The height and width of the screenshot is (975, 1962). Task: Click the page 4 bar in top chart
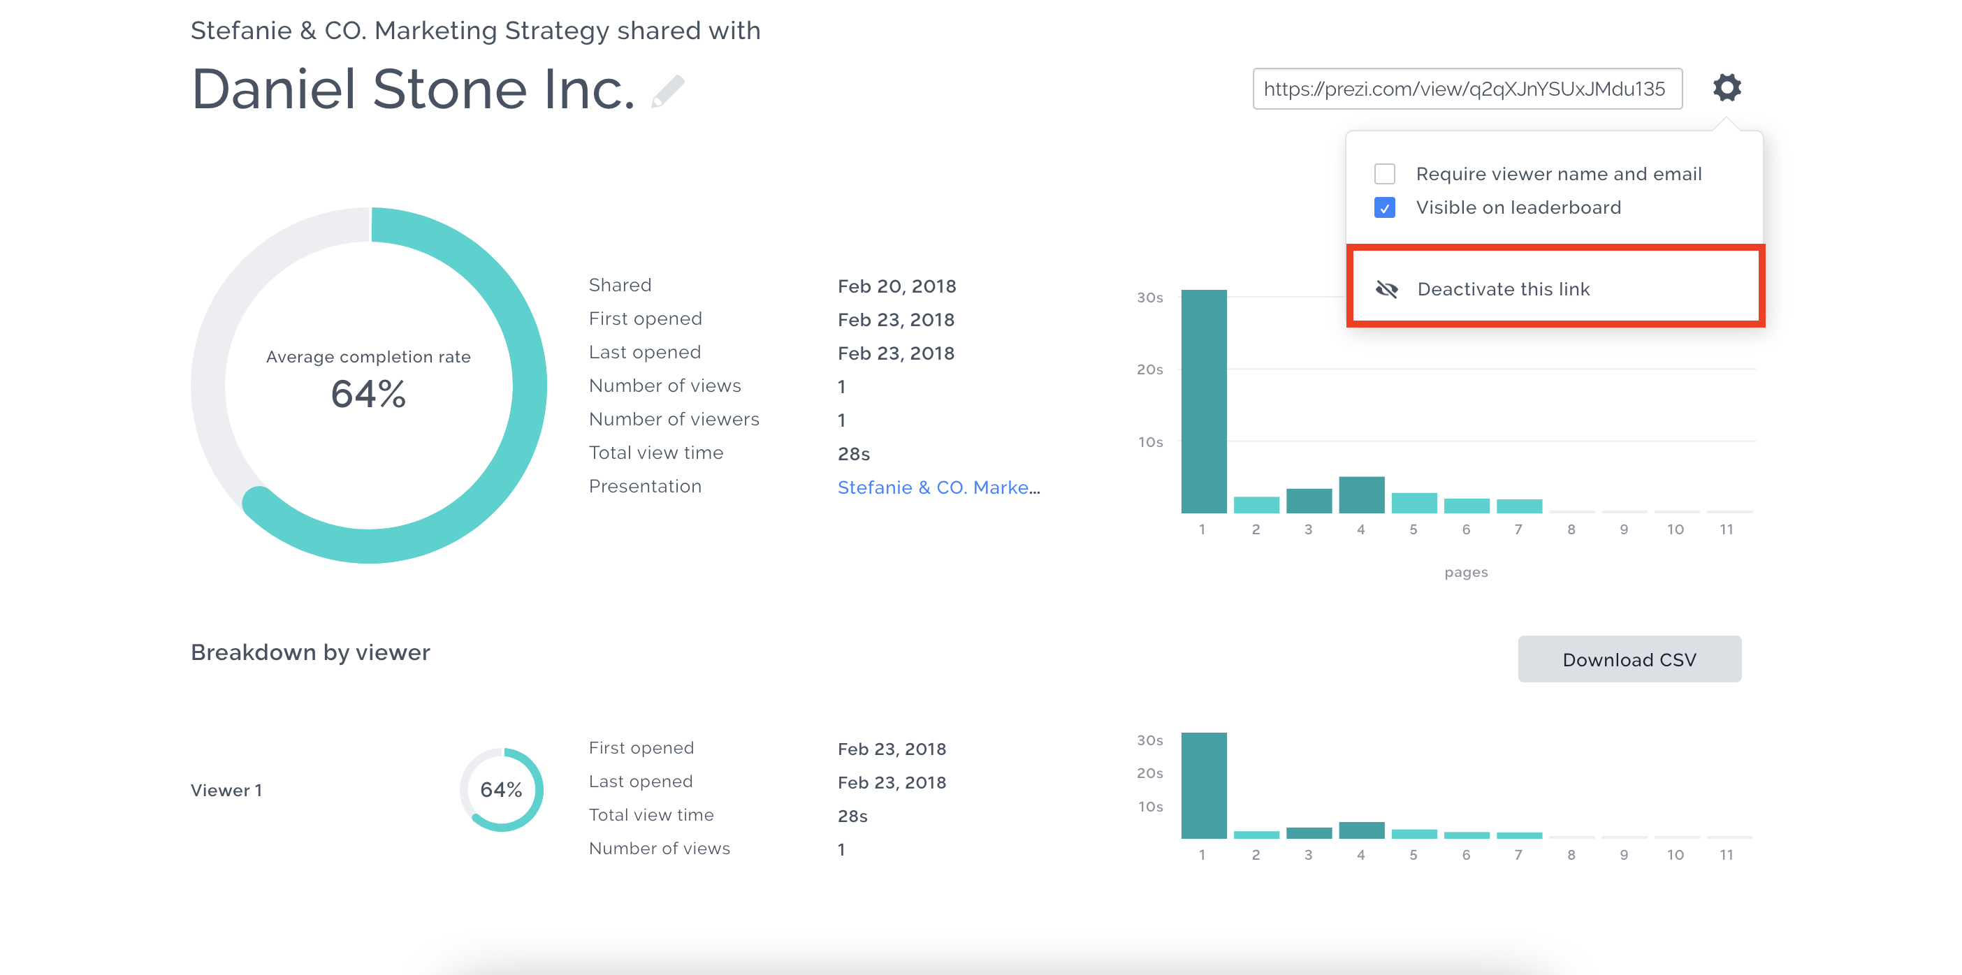pyautogui.click(x=1361, y=494)
